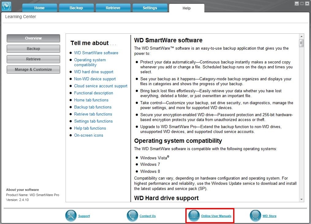The height and width of the screenshot is (224, 311).
Task: View the Functional description topic
Action: pyautogui.click(x=94, y=93)
